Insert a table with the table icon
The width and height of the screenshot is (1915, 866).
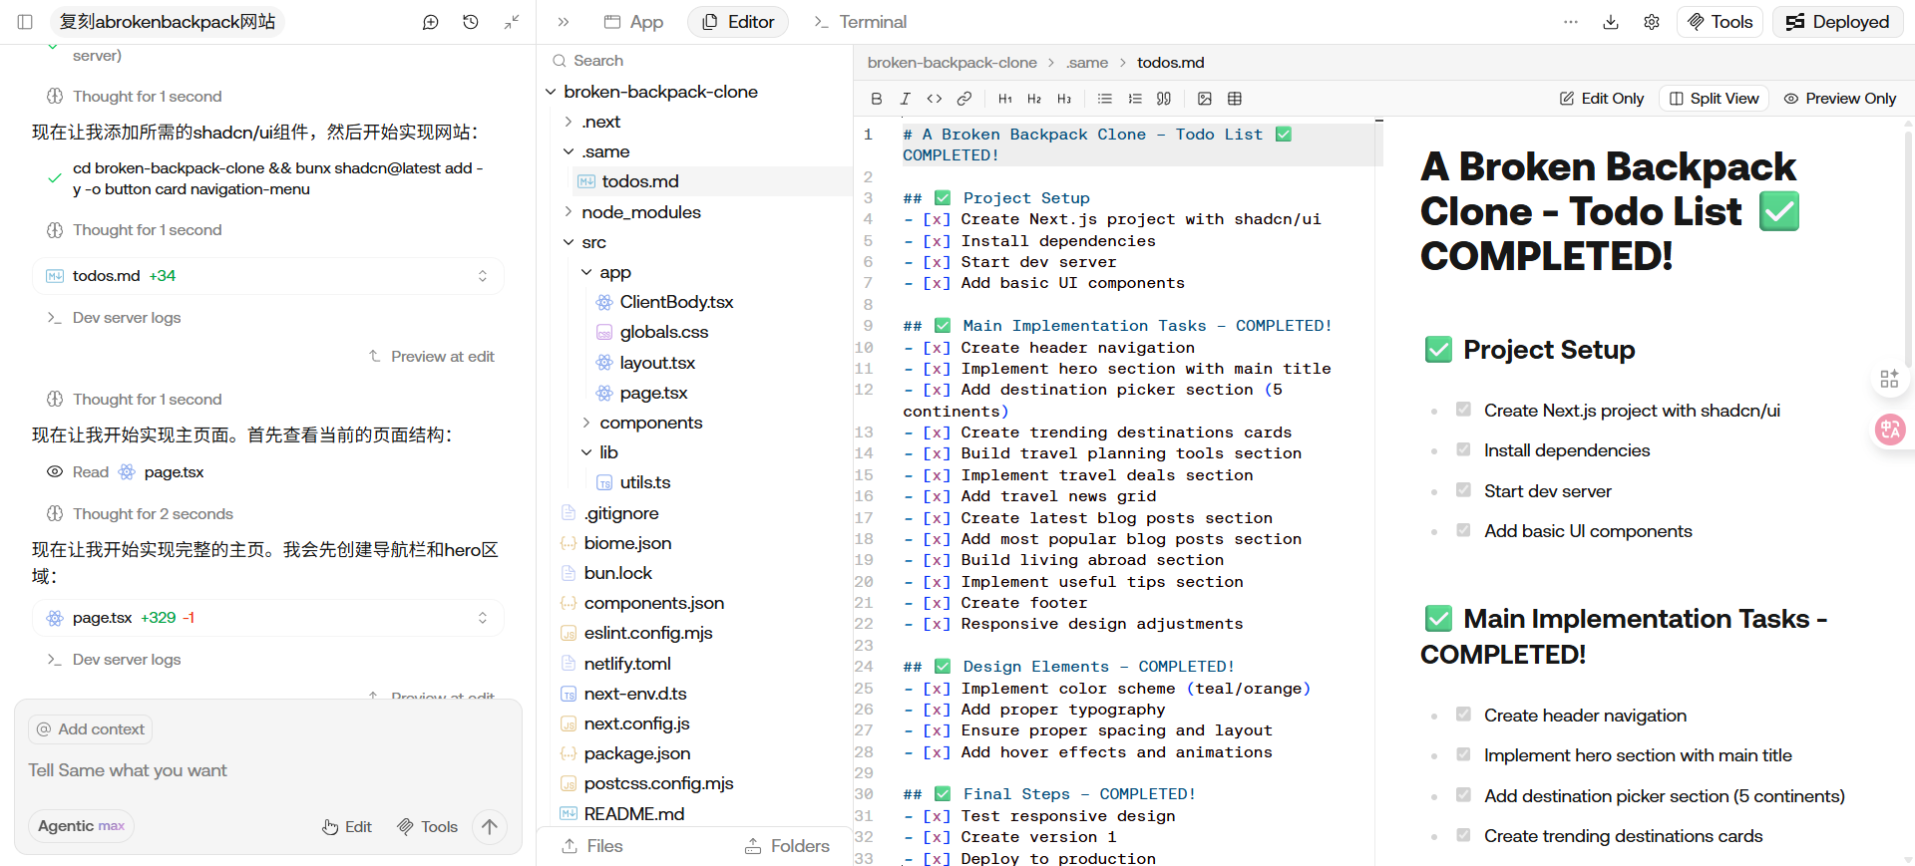[x=1234, y=99]
